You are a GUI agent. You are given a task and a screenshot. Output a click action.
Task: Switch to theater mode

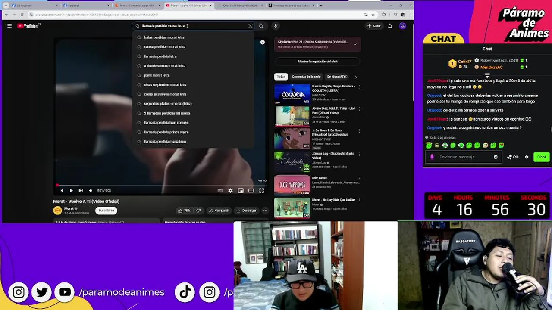[x=251, y=190]
